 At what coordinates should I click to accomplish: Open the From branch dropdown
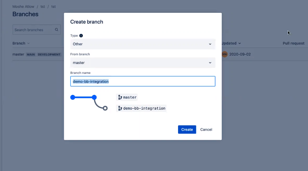(x=142, y=63)
